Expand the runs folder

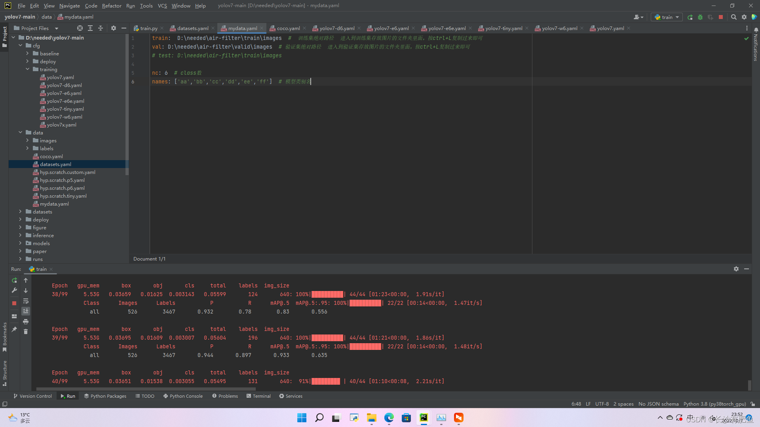(x=20, y=259)
